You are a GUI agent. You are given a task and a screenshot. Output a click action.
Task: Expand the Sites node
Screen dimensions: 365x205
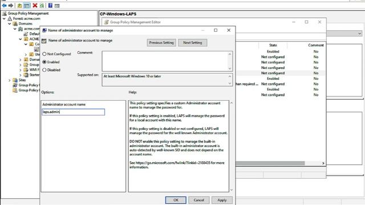(x=10, y=80)
